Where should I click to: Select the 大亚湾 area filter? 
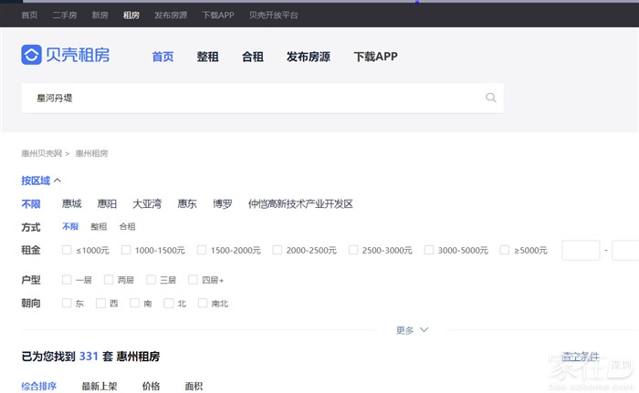tap(147, 204)
